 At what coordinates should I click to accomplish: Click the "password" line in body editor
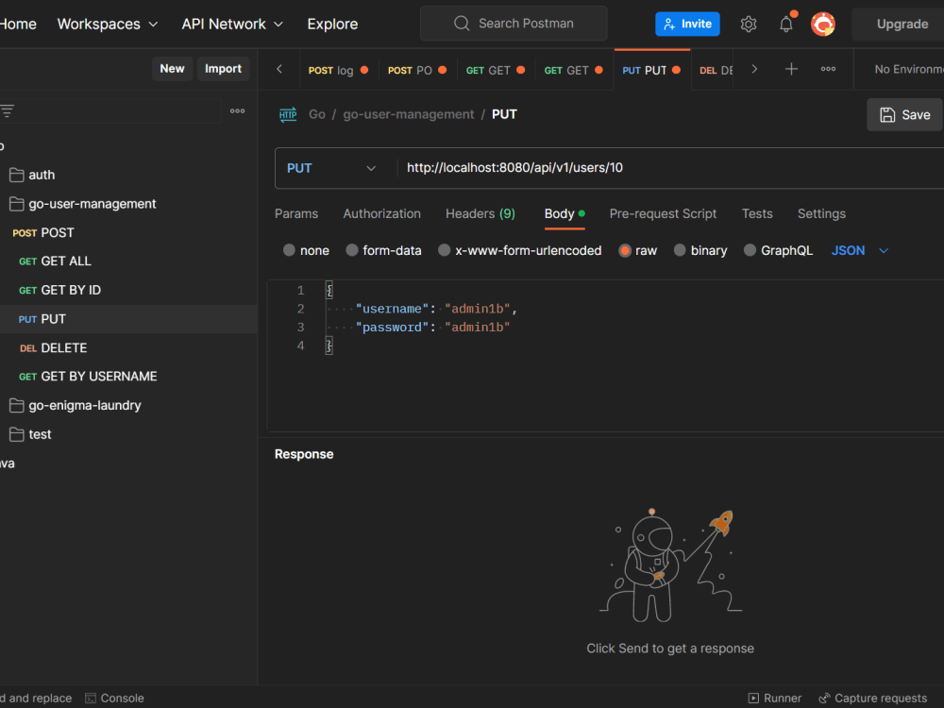click(x=432, y=328)
